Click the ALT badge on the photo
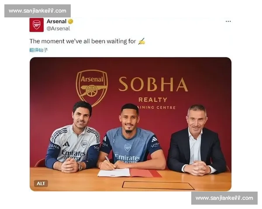Viewport: 262px width, 209px height. 41,183
